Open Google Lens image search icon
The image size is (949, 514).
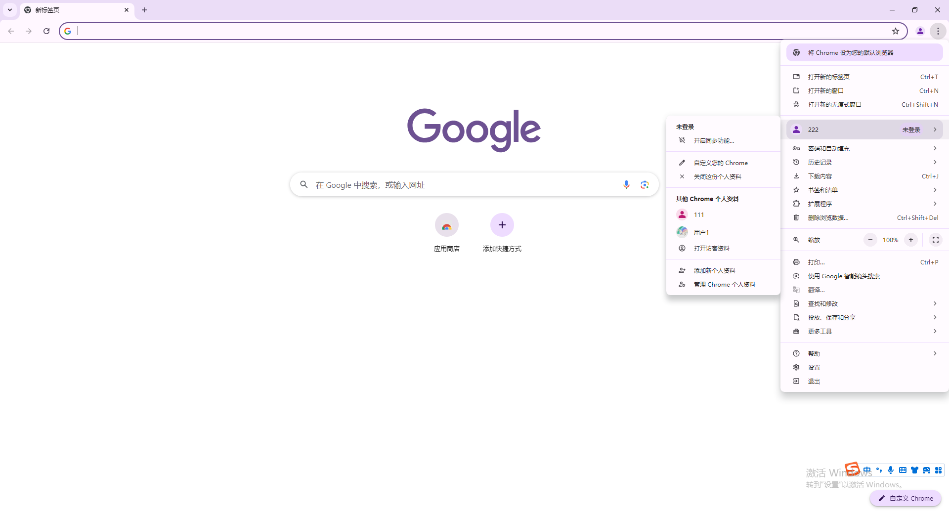click(x=645, y=184)
